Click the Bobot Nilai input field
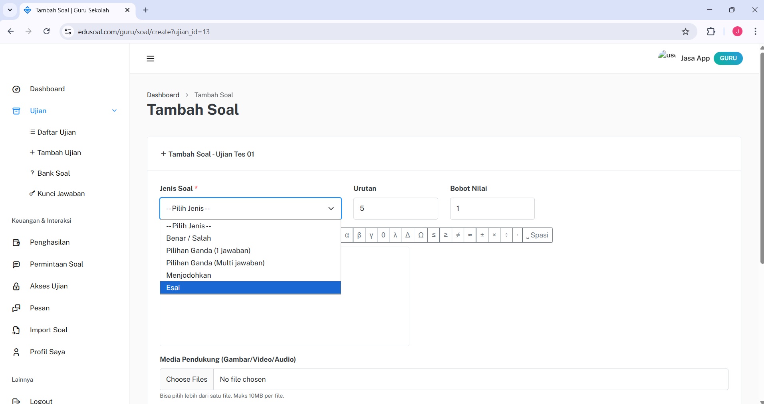This screenshot has height=404, width=764. click(x=492, y=208)
